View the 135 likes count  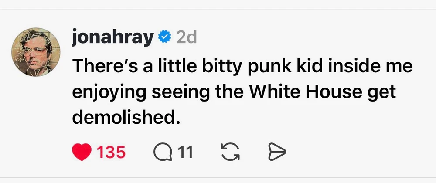(x=111, y=152)
